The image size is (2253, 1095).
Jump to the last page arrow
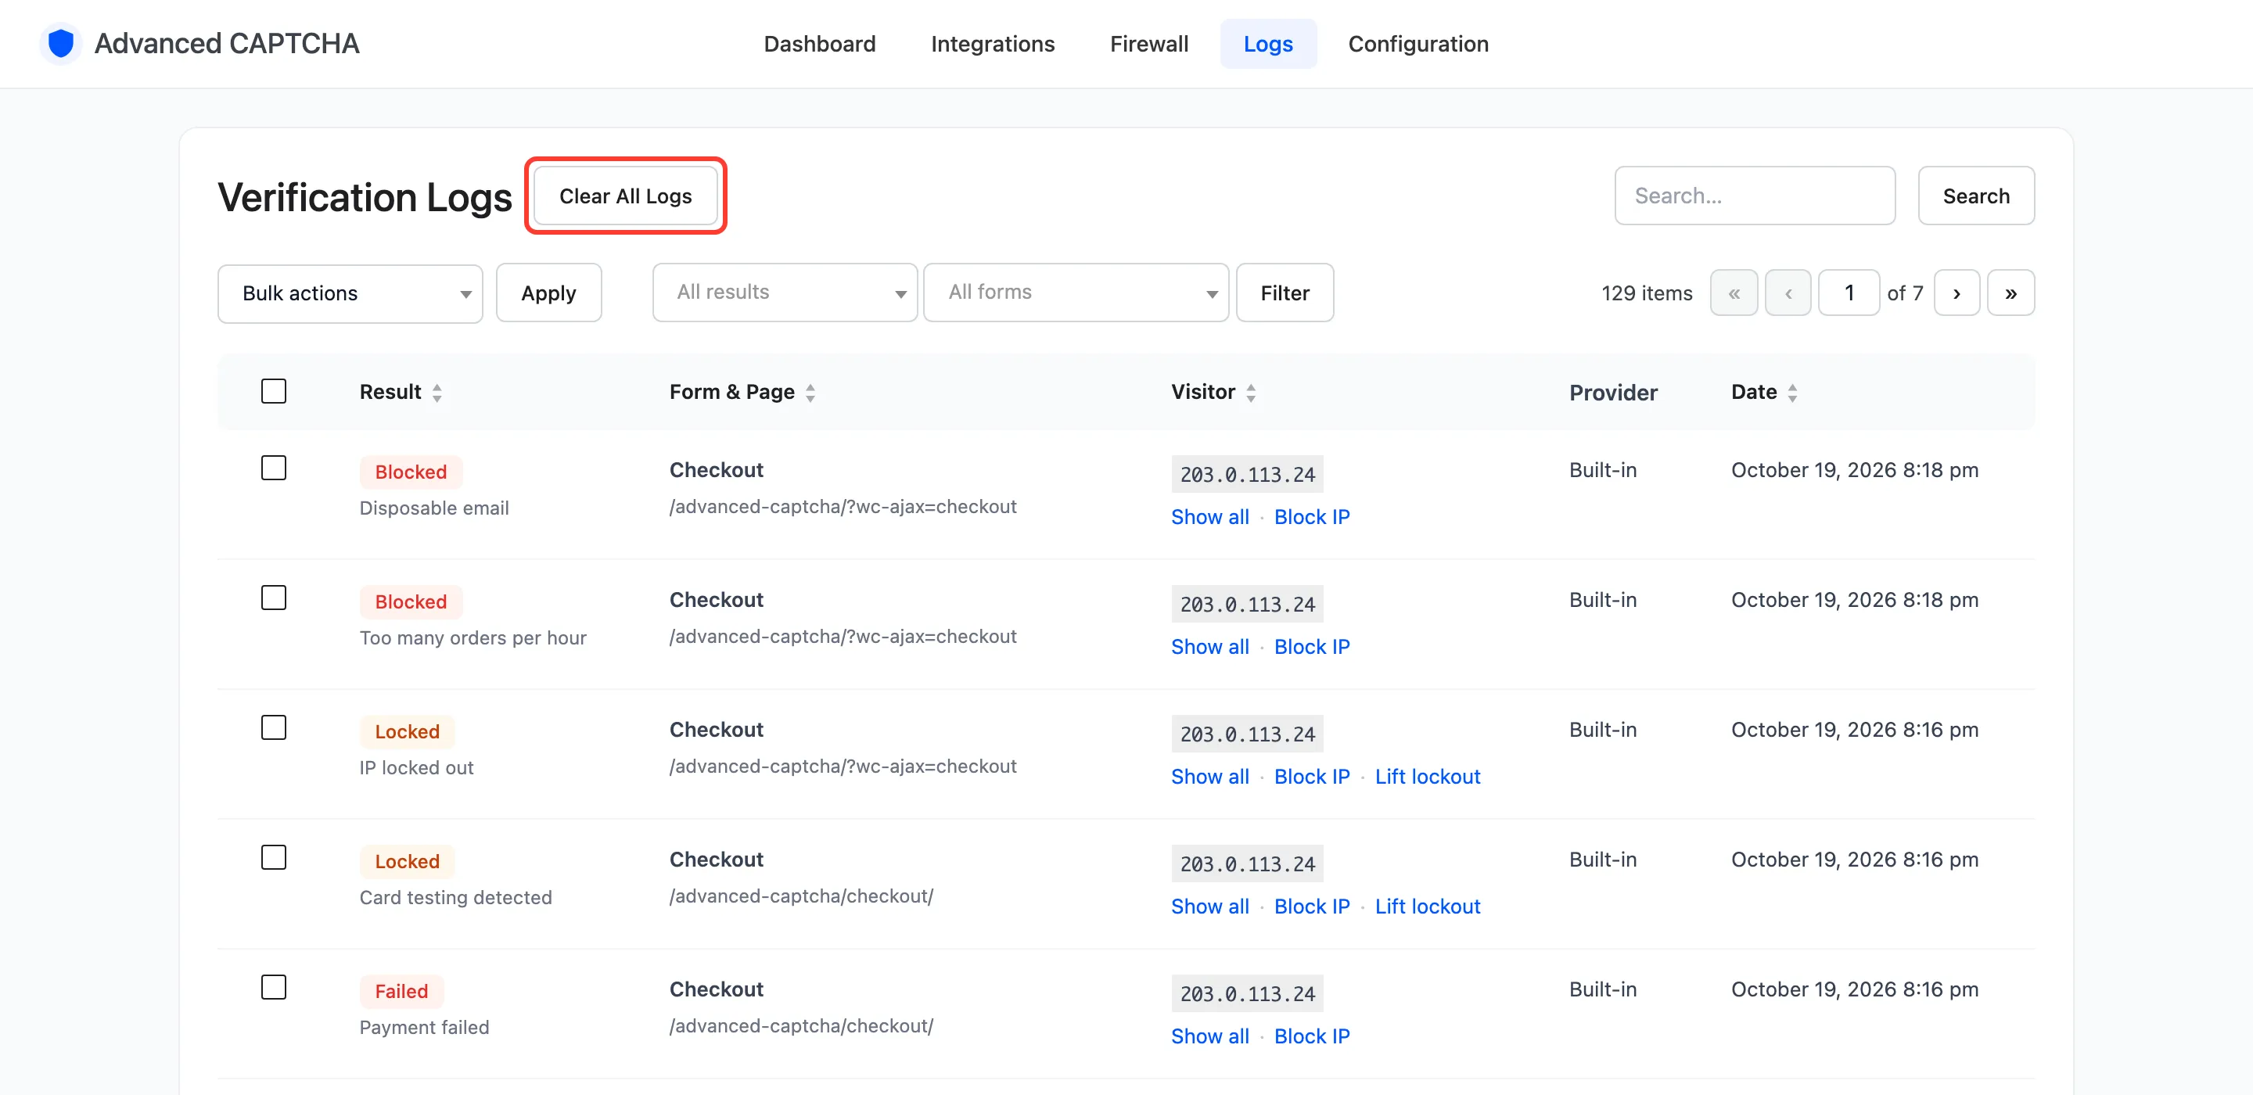[2010, 293]
